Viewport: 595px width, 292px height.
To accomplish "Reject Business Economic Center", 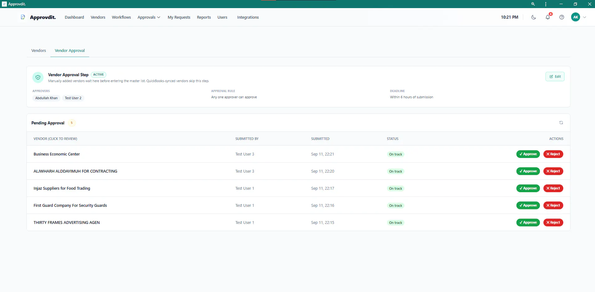I will 553,154.
